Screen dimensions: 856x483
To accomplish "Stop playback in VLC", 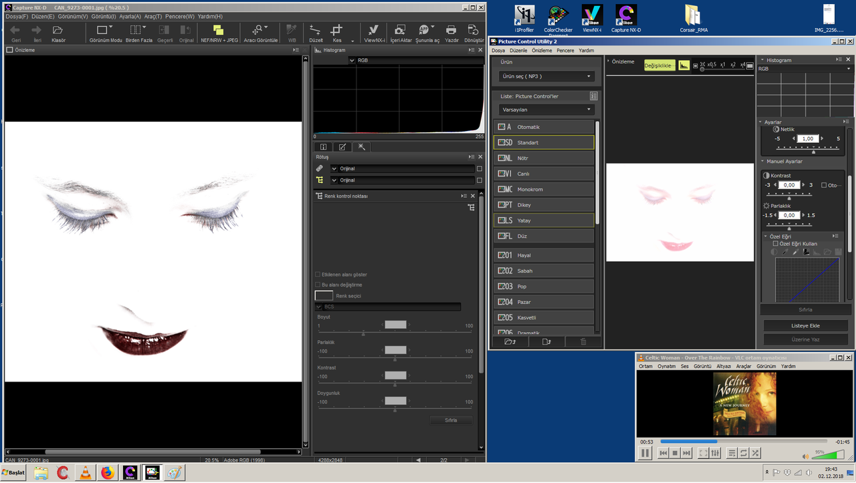I will click(x=675, y=453).
